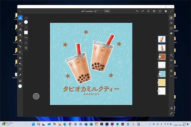Select the transparent empty layer thumbnail
The height and width of the screenshot is (127, 191).
pyautogui.click(x=162, y=65)
